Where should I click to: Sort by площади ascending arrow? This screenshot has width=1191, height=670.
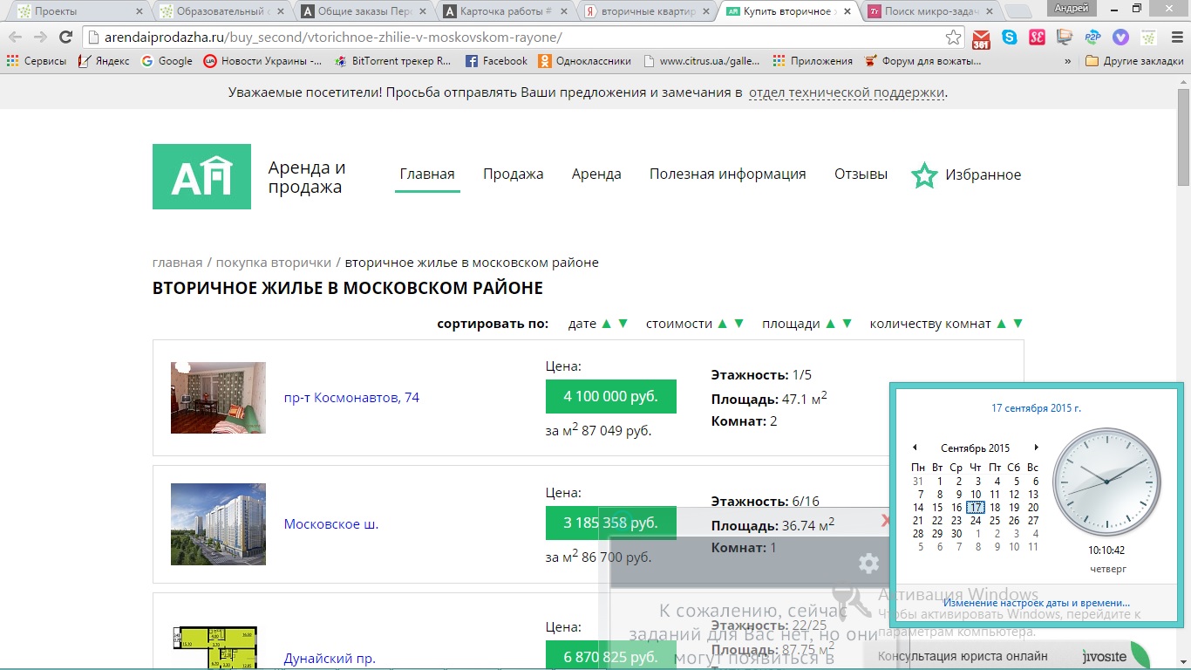pos(830,324)
